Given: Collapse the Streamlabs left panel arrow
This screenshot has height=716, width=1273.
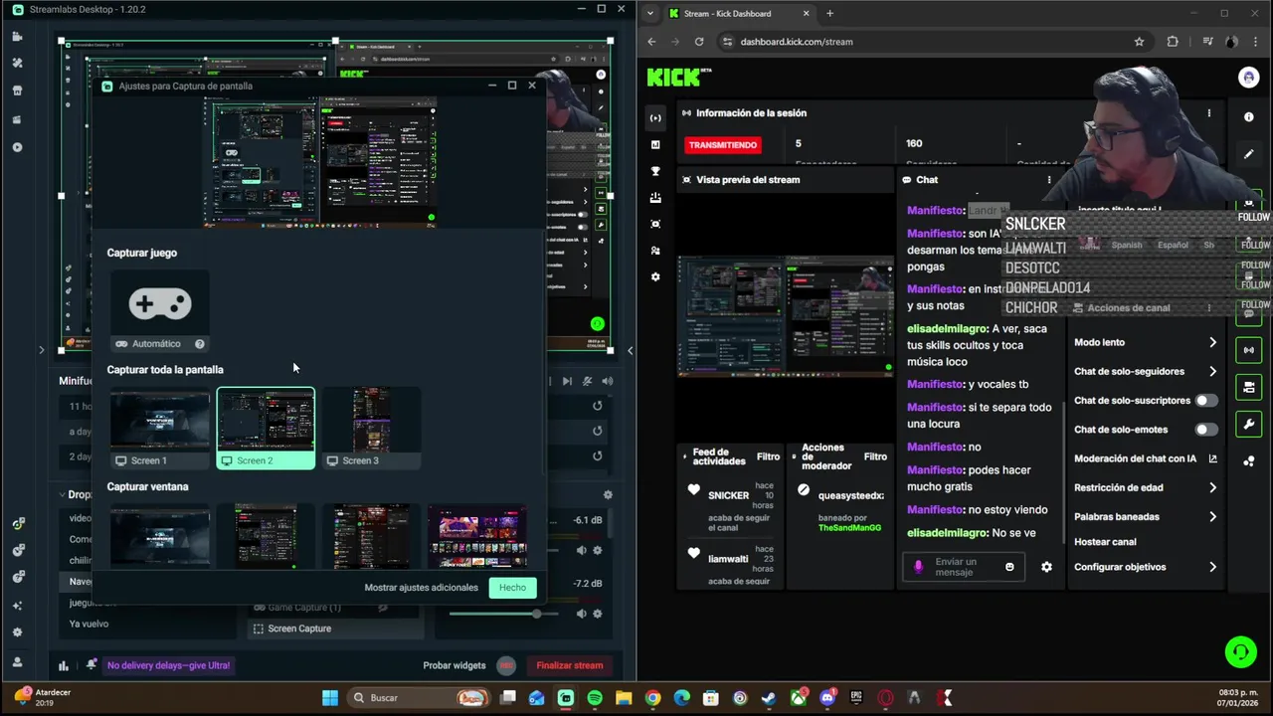Looking at the screenshot, I should pyautogui.click(x=41, y=350).
